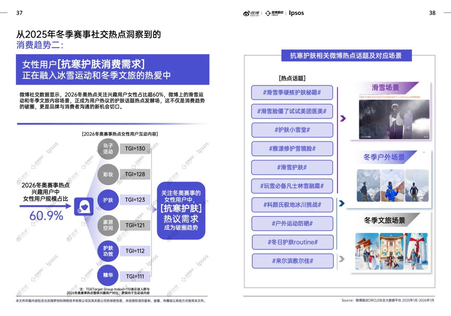The height and width of the screenshot is (316, 451).
Task: Click the left winter travel photo with snowman
Action: point(367,251)
